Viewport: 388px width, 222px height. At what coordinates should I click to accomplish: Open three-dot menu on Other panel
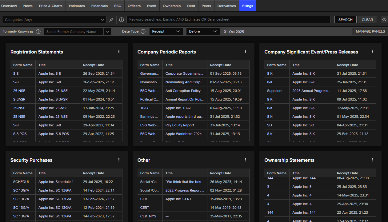[246, 160]
